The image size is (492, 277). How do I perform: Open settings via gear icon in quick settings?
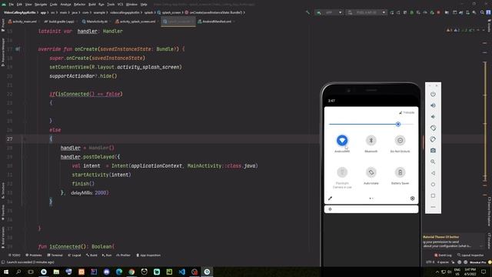(412, 199)
